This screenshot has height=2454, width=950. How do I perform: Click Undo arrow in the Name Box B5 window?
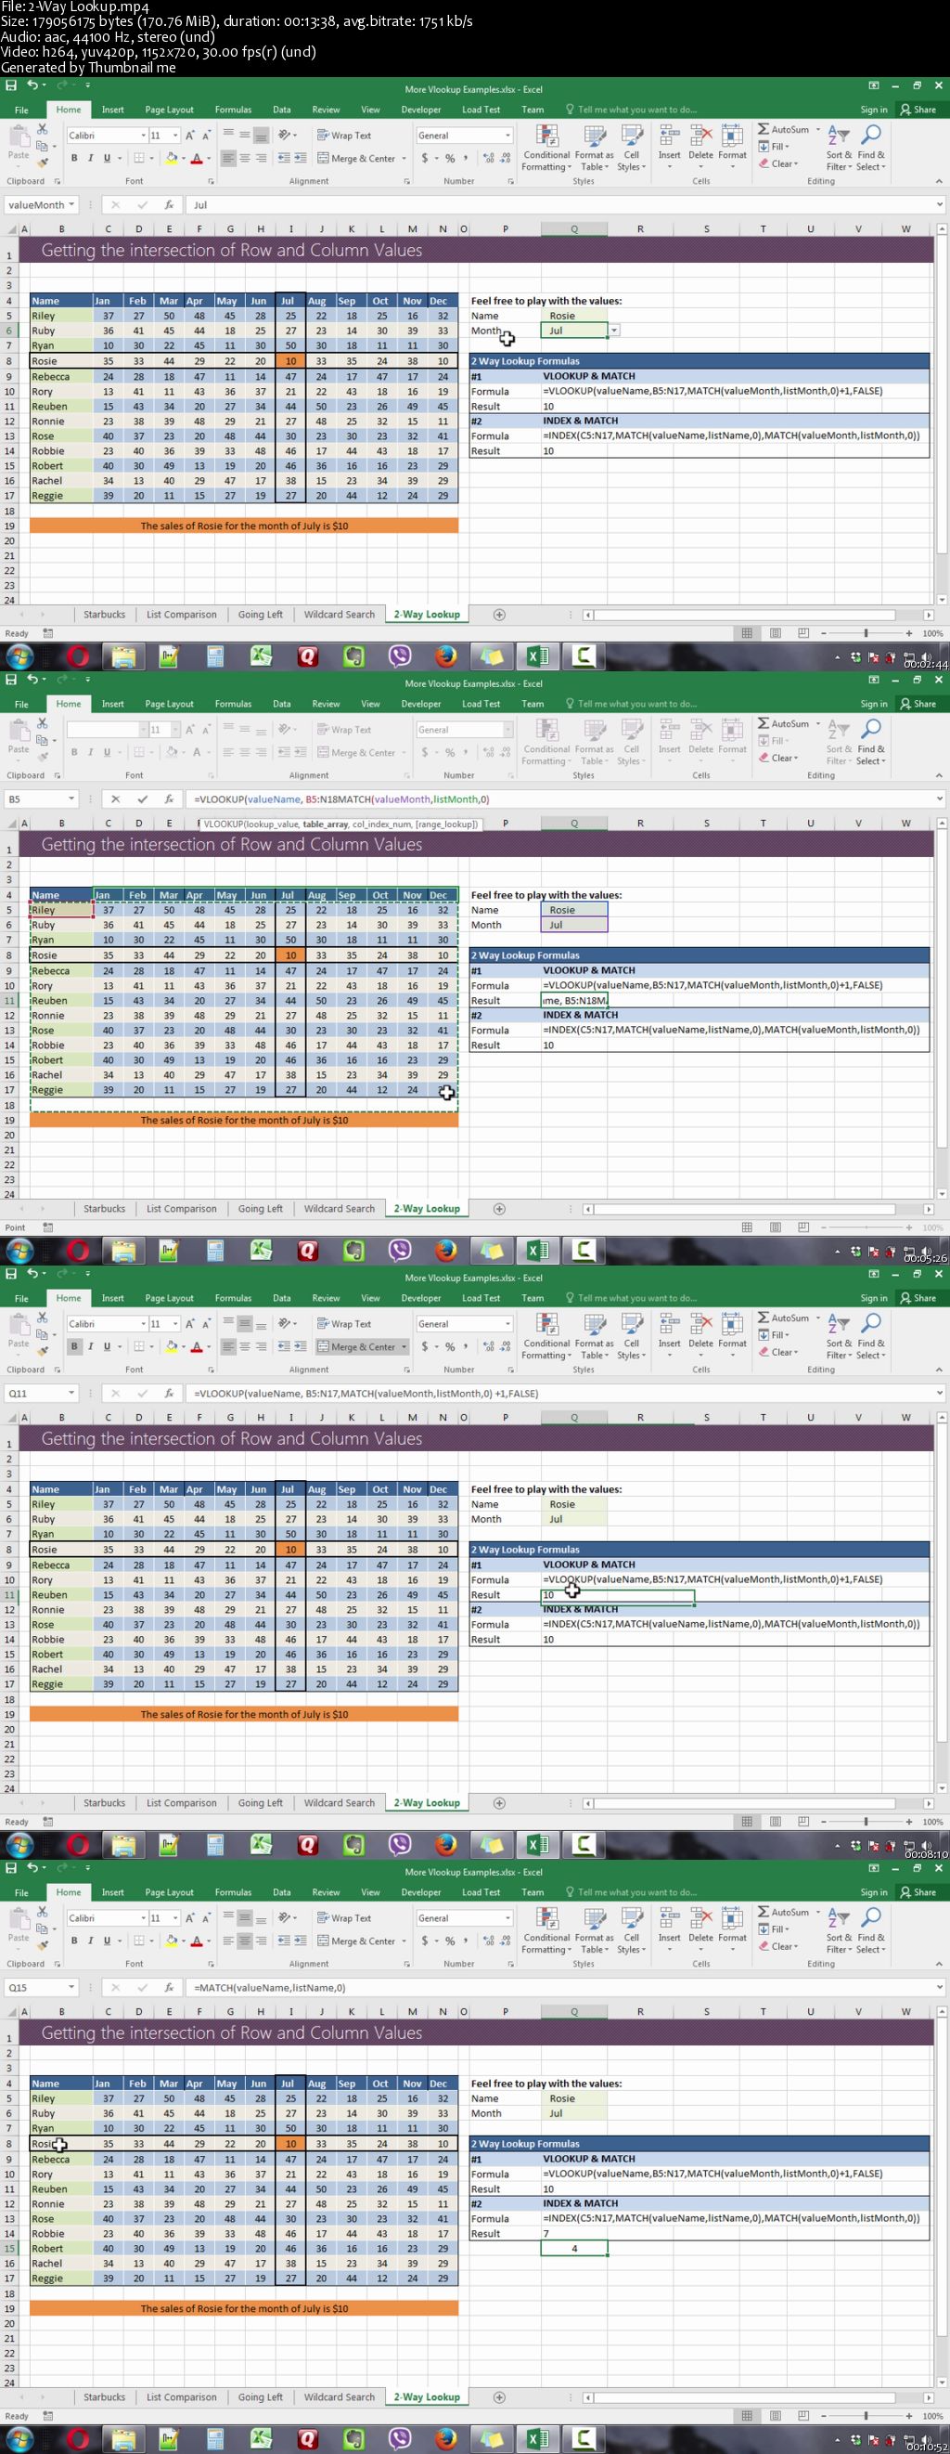coord(32,680)
